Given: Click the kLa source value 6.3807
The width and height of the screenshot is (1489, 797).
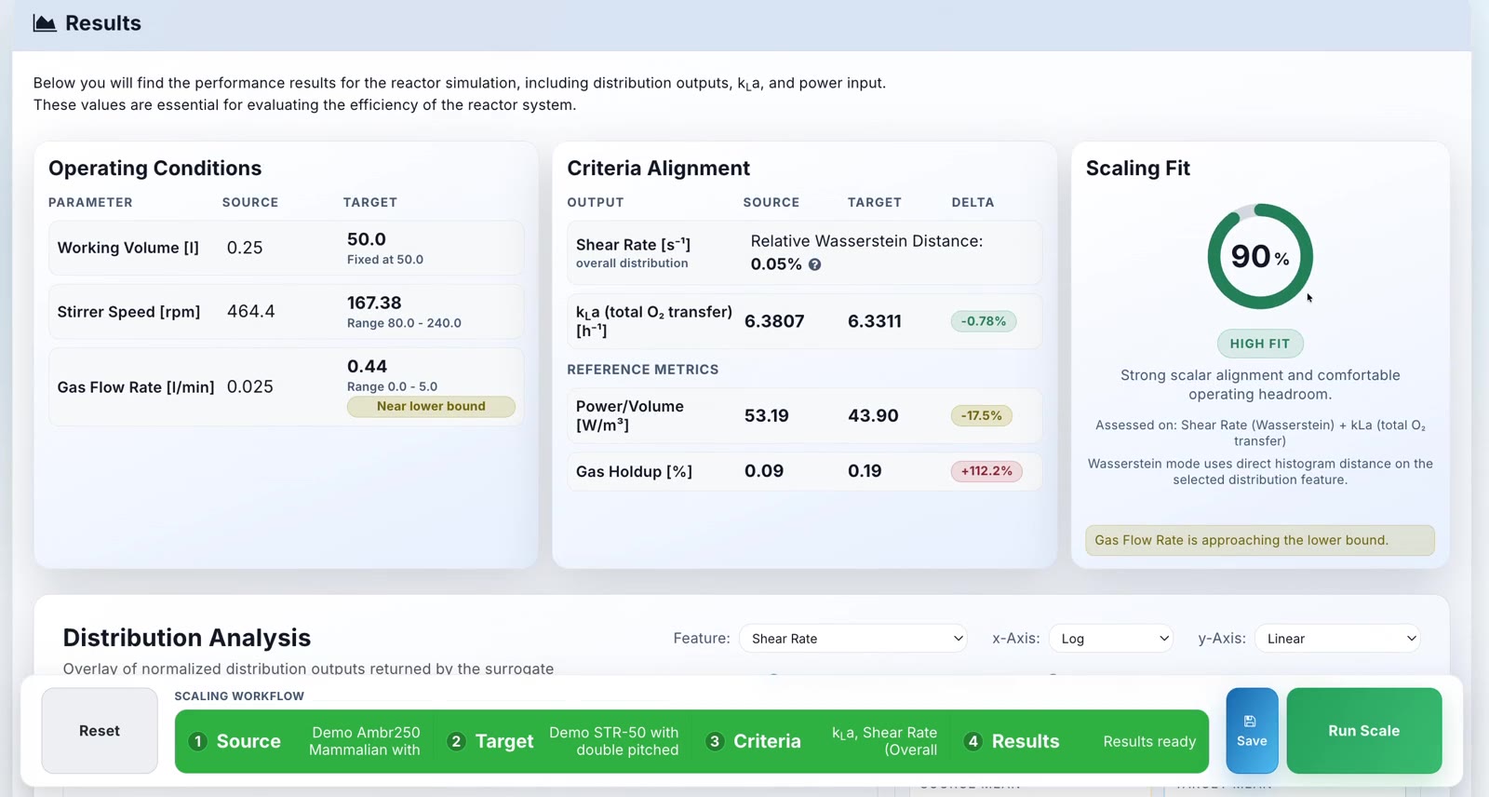Looking at the screenshot, I should pyautogui.click(x=774, y=321).
